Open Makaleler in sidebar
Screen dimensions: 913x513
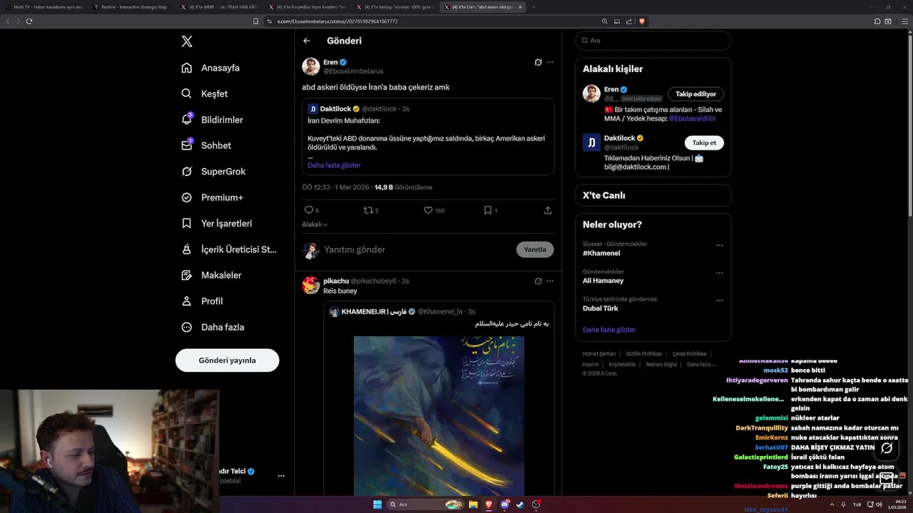click(211, 275)
